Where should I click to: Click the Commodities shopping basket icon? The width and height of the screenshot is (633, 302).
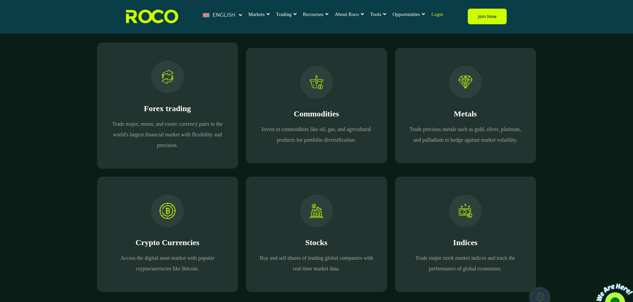pyautogui.click(x=316, y=82)
